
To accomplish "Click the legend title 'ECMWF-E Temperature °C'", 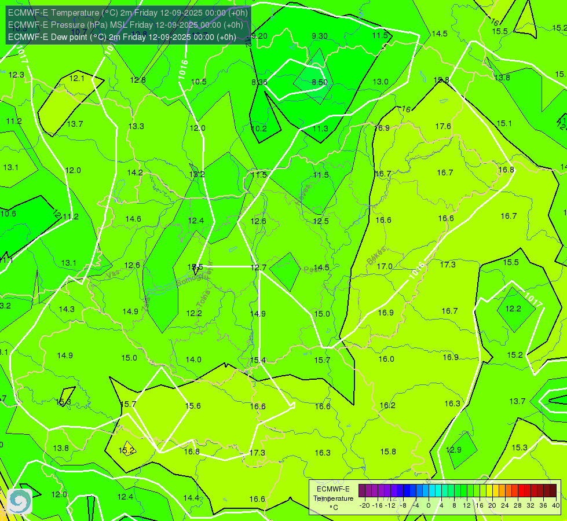I will pos(334,498).
